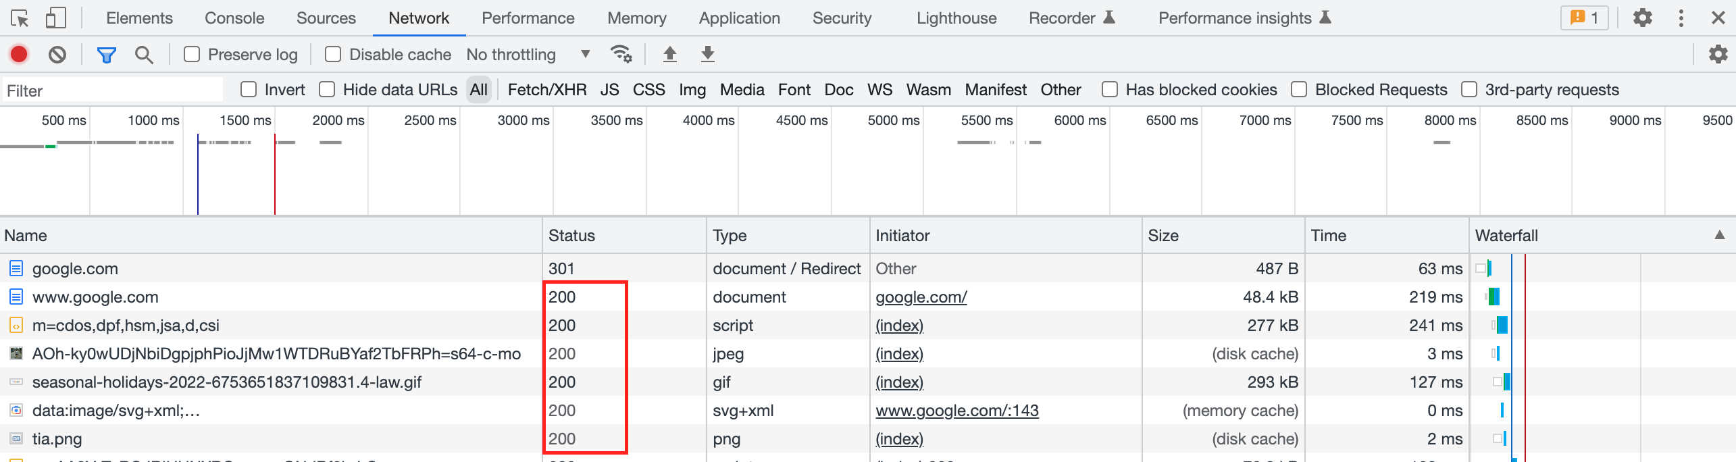Image resolution: width=1736 pixels, height=462 pixels.
Task: Sort by the Size column header
Action: pos(1223,236)
